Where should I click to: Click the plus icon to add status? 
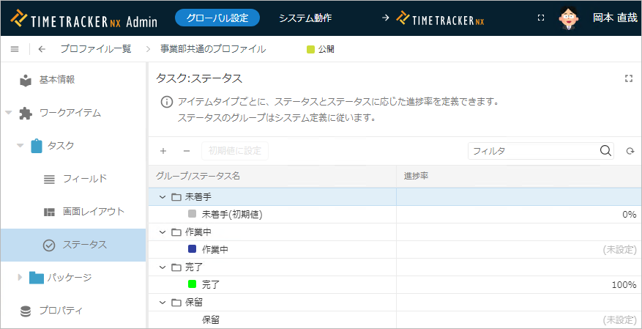[163, 151]
